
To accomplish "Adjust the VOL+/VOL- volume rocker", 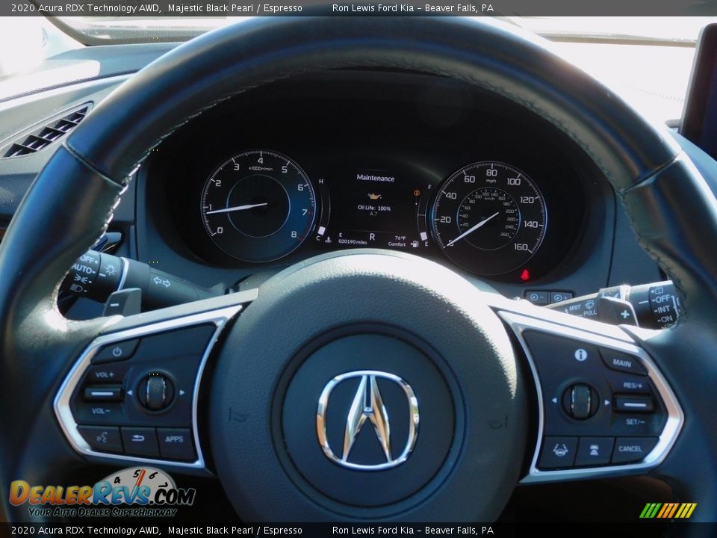I will pos(104,392).
